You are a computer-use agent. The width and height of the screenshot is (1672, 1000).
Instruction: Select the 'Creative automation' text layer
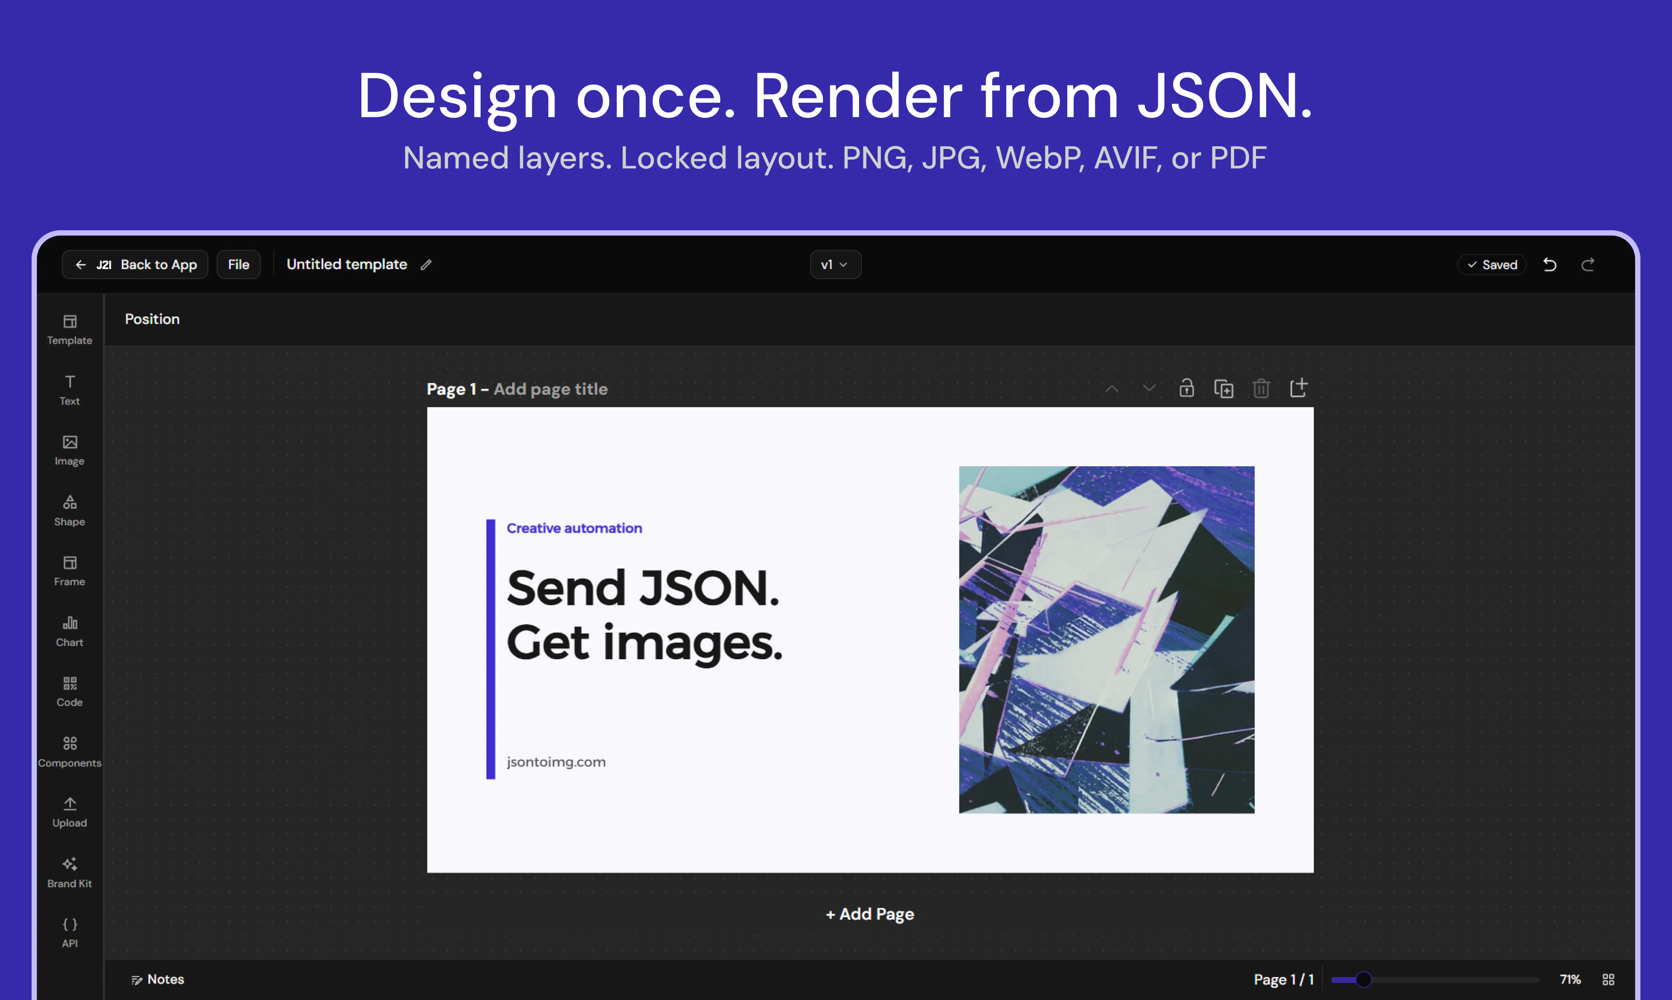[574, 528]
